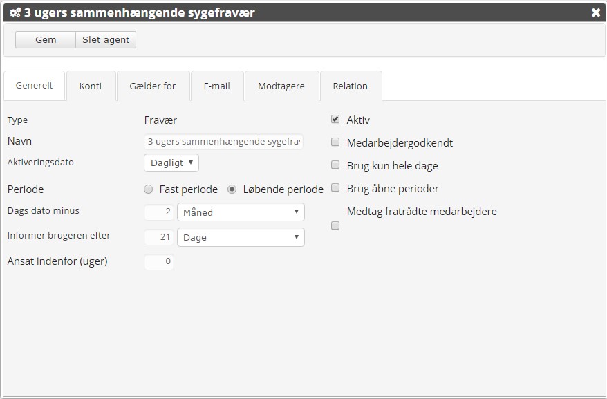This screenshot has width=607, height=399.
Task: Switch to the E-mail tab
Action: (216, 86)
